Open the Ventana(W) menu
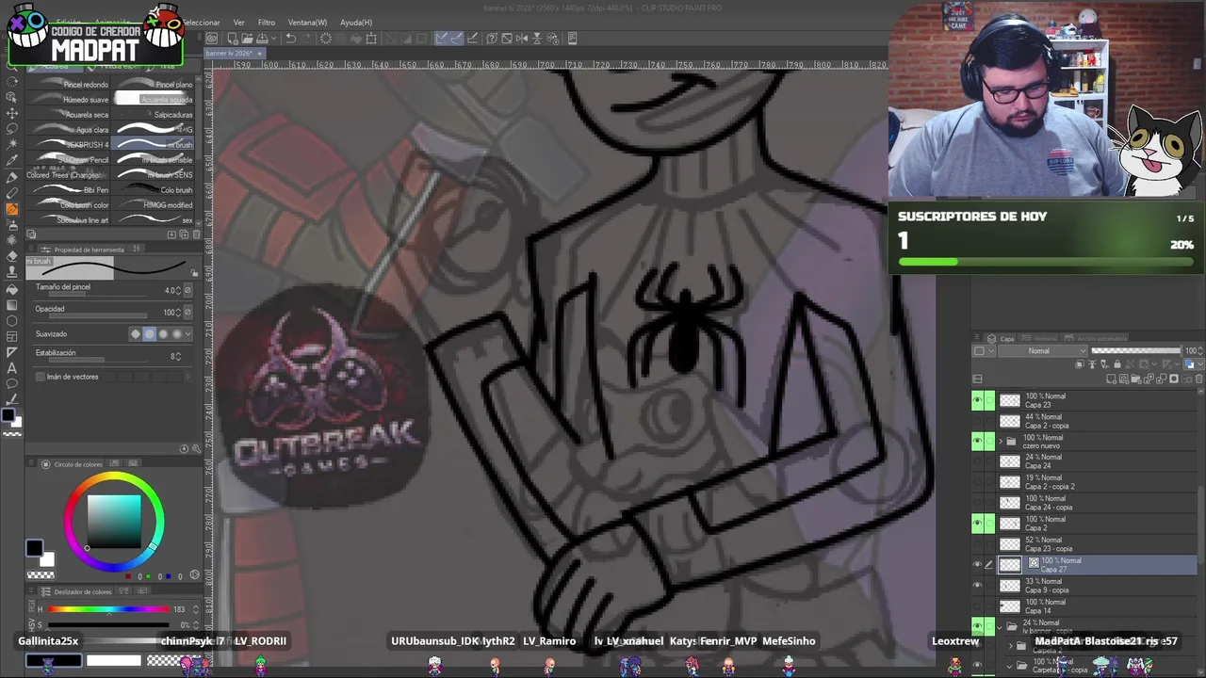Viewport: 1206px width, 678px height. tap(307, 22)
